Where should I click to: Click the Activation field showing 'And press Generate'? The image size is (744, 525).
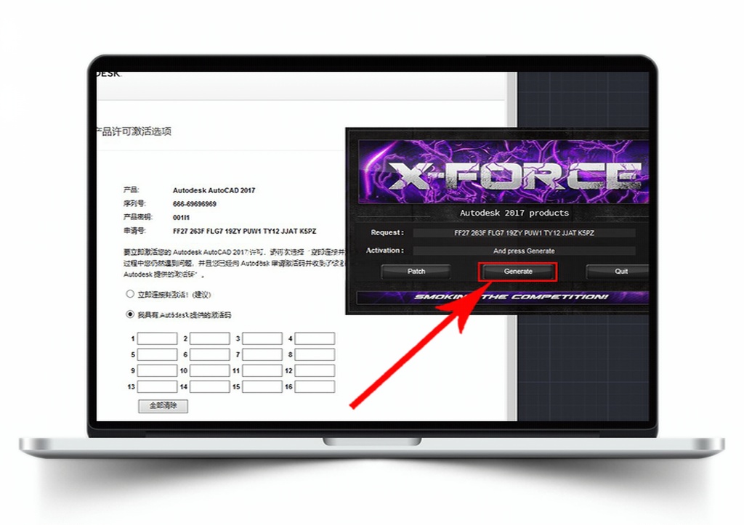pos(524,251)
